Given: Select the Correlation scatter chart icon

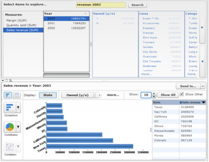Looking at the screenshot, I should pyautogui.click(x=10, y=147).
